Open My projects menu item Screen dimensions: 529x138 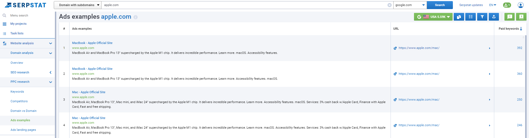[18, 24]
